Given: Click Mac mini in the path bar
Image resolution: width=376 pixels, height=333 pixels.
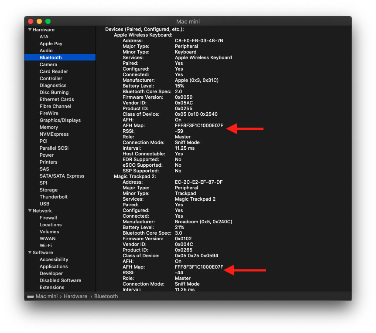Looking at the screenshot, I should tap(47, 296).
